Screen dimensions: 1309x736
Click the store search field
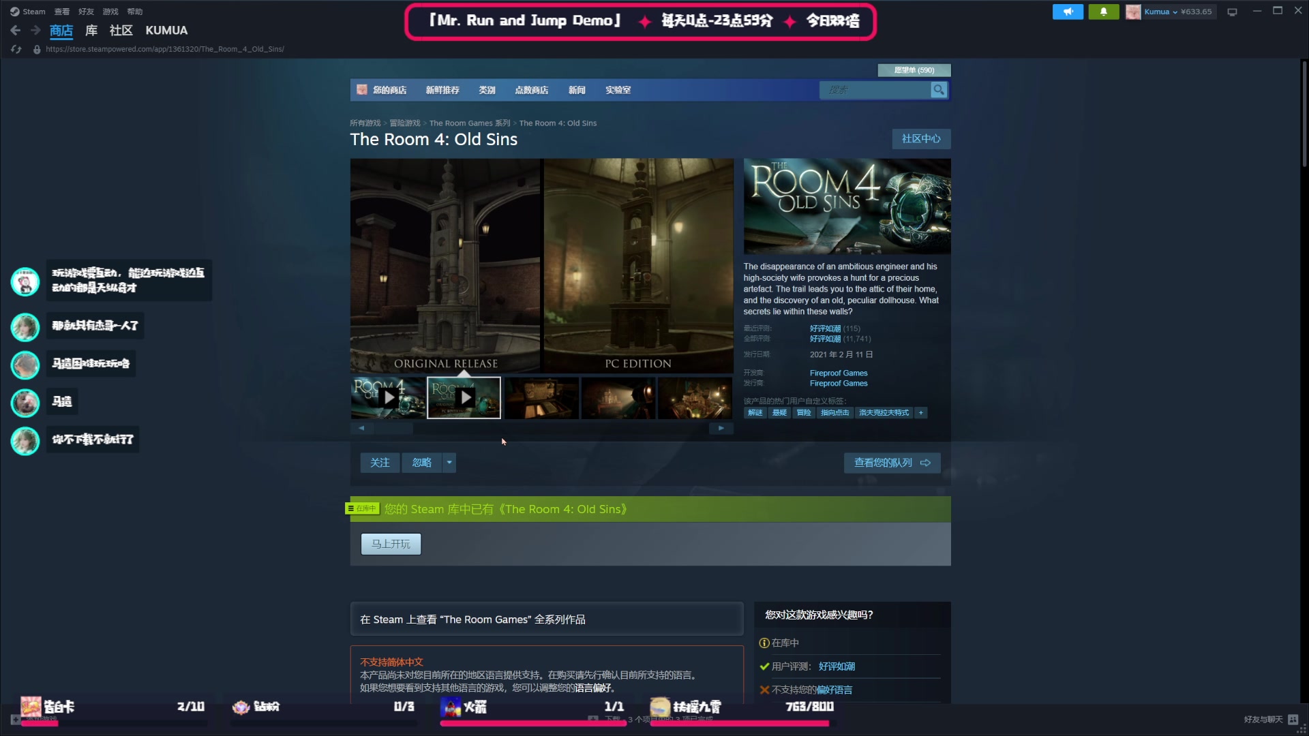(x=875, y=90)
